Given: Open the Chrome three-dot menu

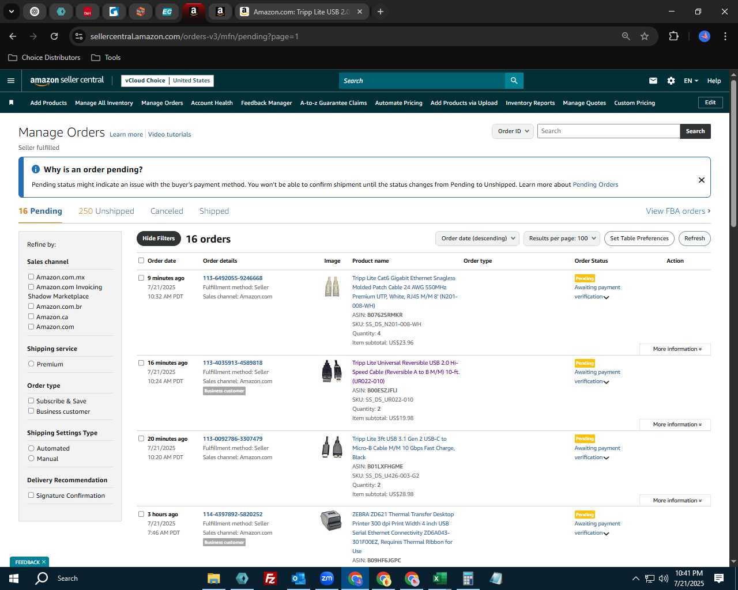Looking at the screenshot, I should pyautogui.click(x=724, y=36).
